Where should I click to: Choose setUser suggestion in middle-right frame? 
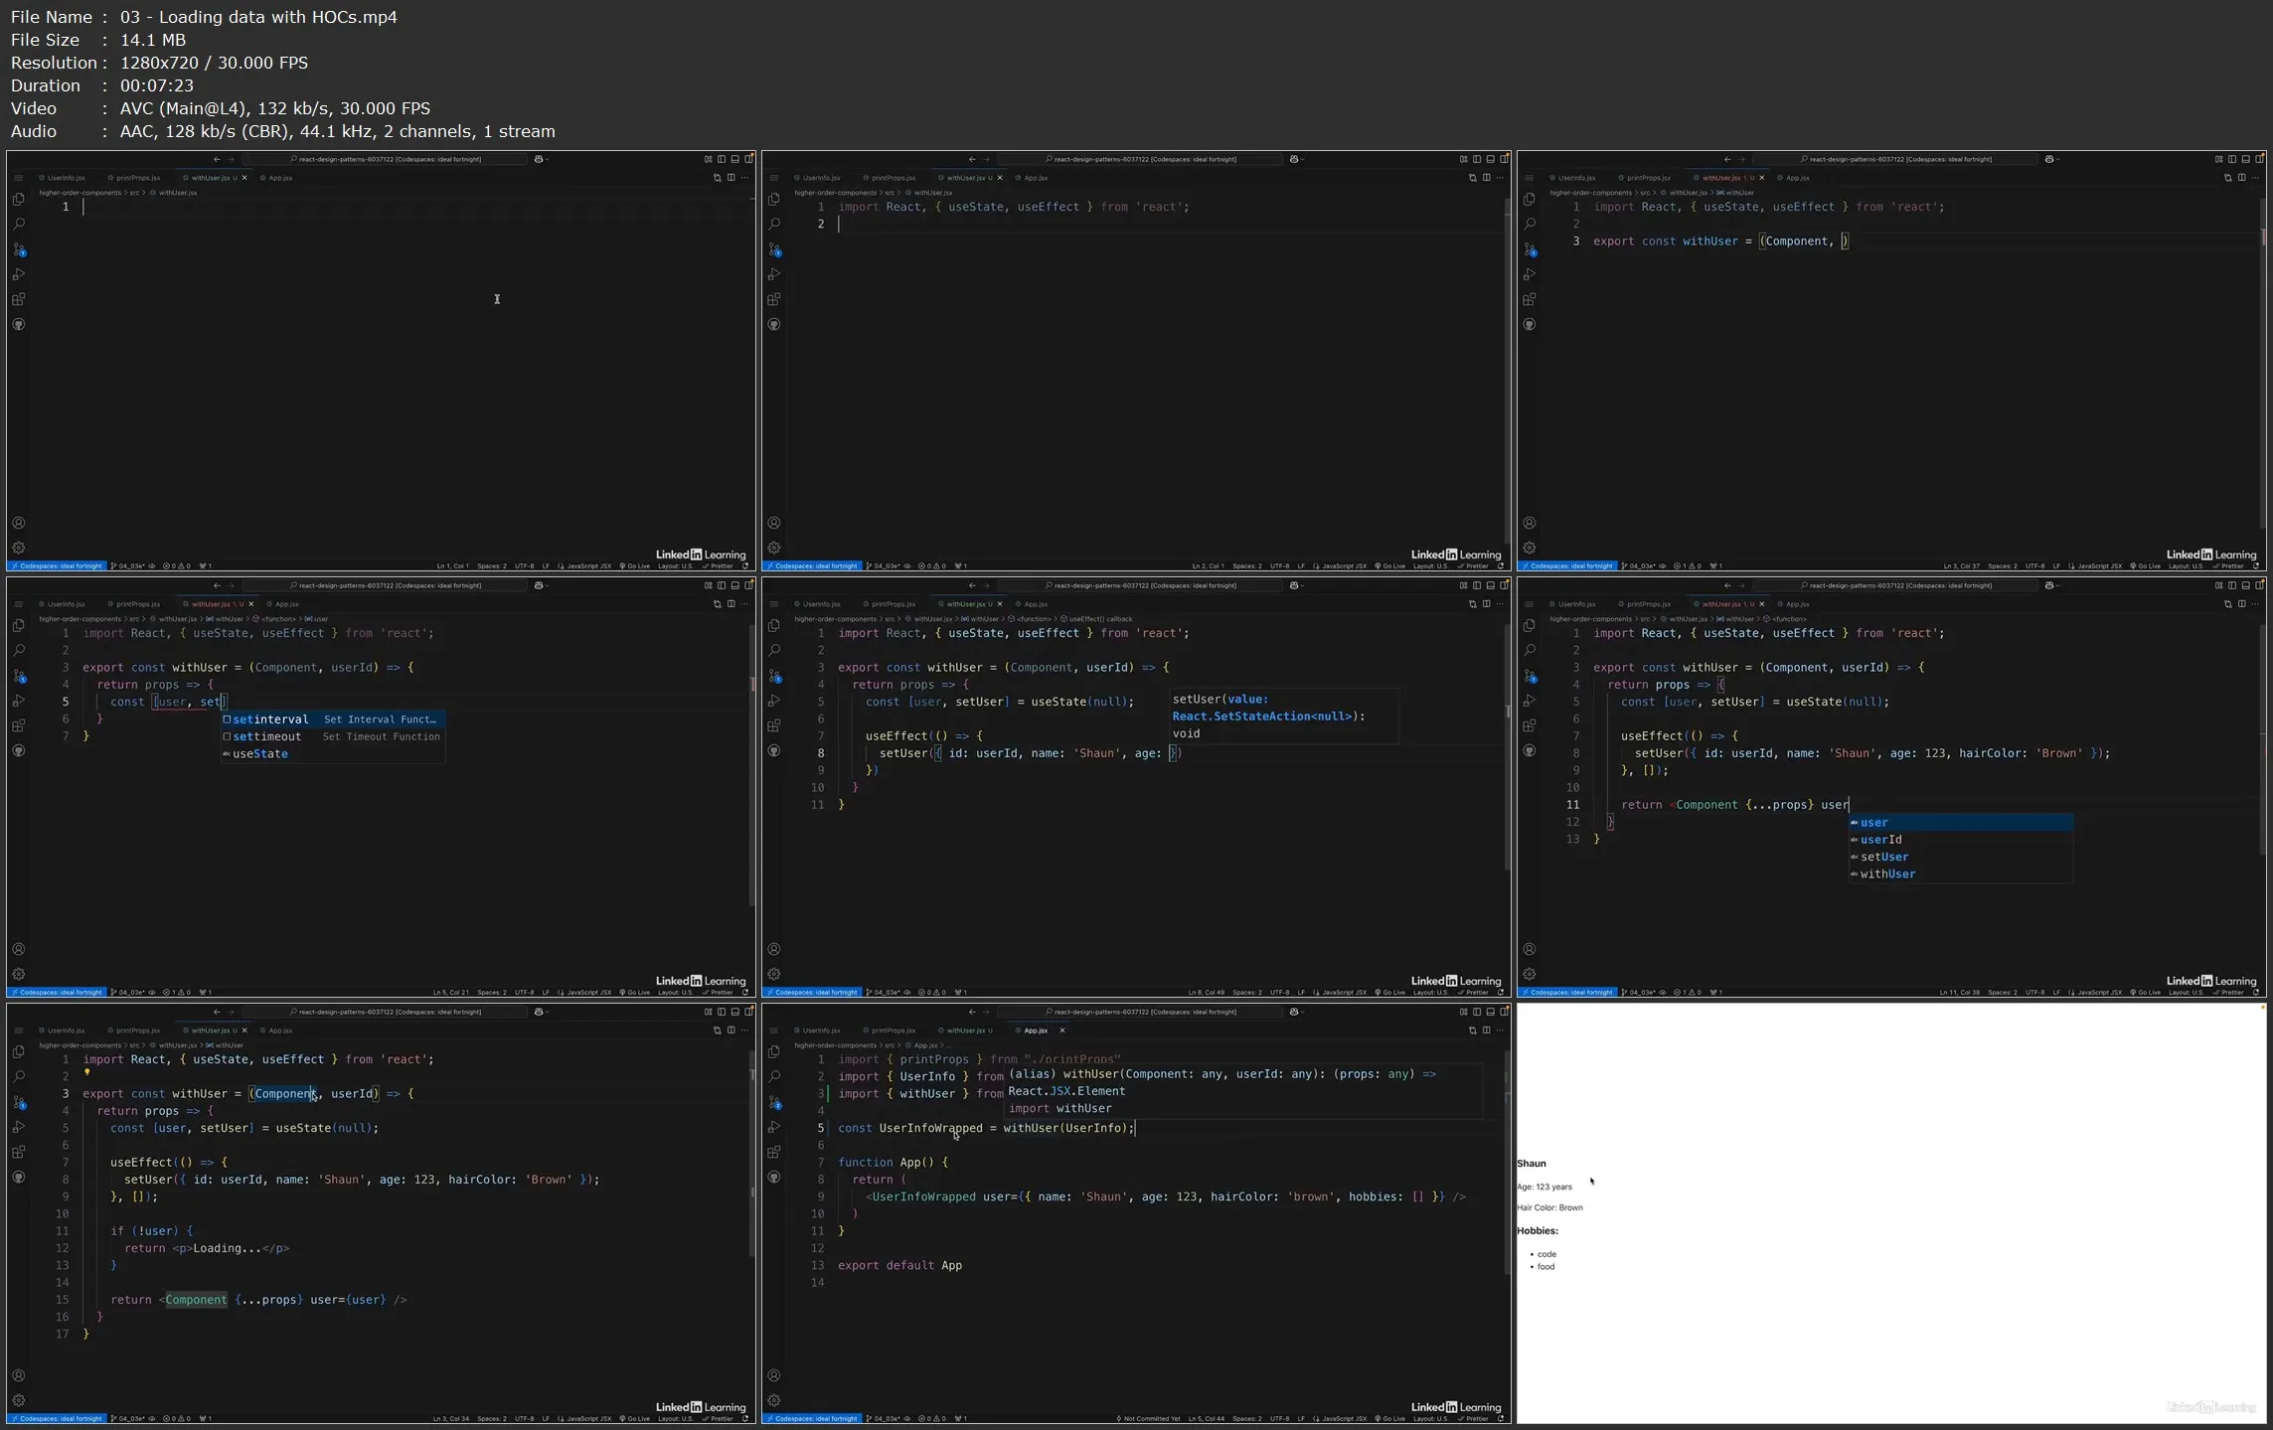[x=1961, y=857]
